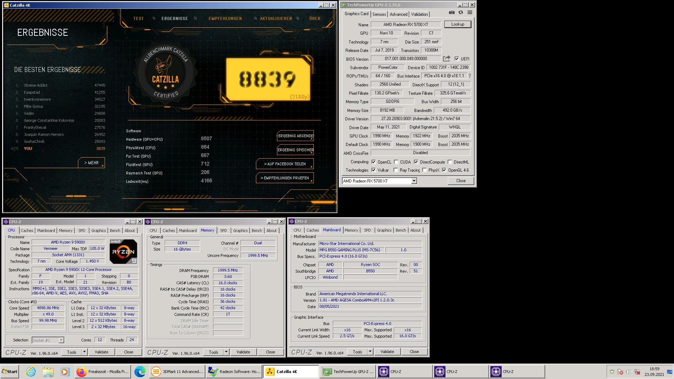Toggle the DirectCompute checkbox
This screenshot has height=379, width=674.
tap(416, 162)
